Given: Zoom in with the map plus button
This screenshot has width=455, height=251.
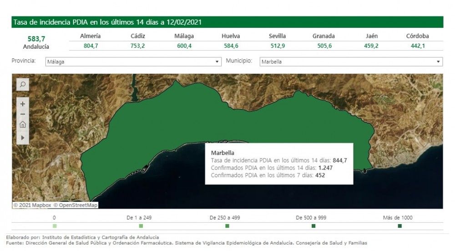Looking at the screenshot, I should pyautogui.click(x=23, y=104).
